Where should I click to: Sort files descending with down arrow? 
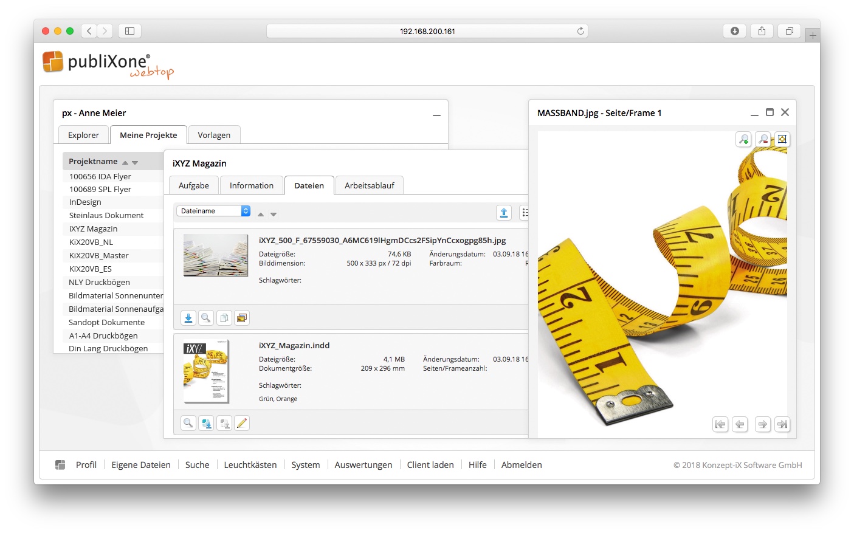point(274,215)
